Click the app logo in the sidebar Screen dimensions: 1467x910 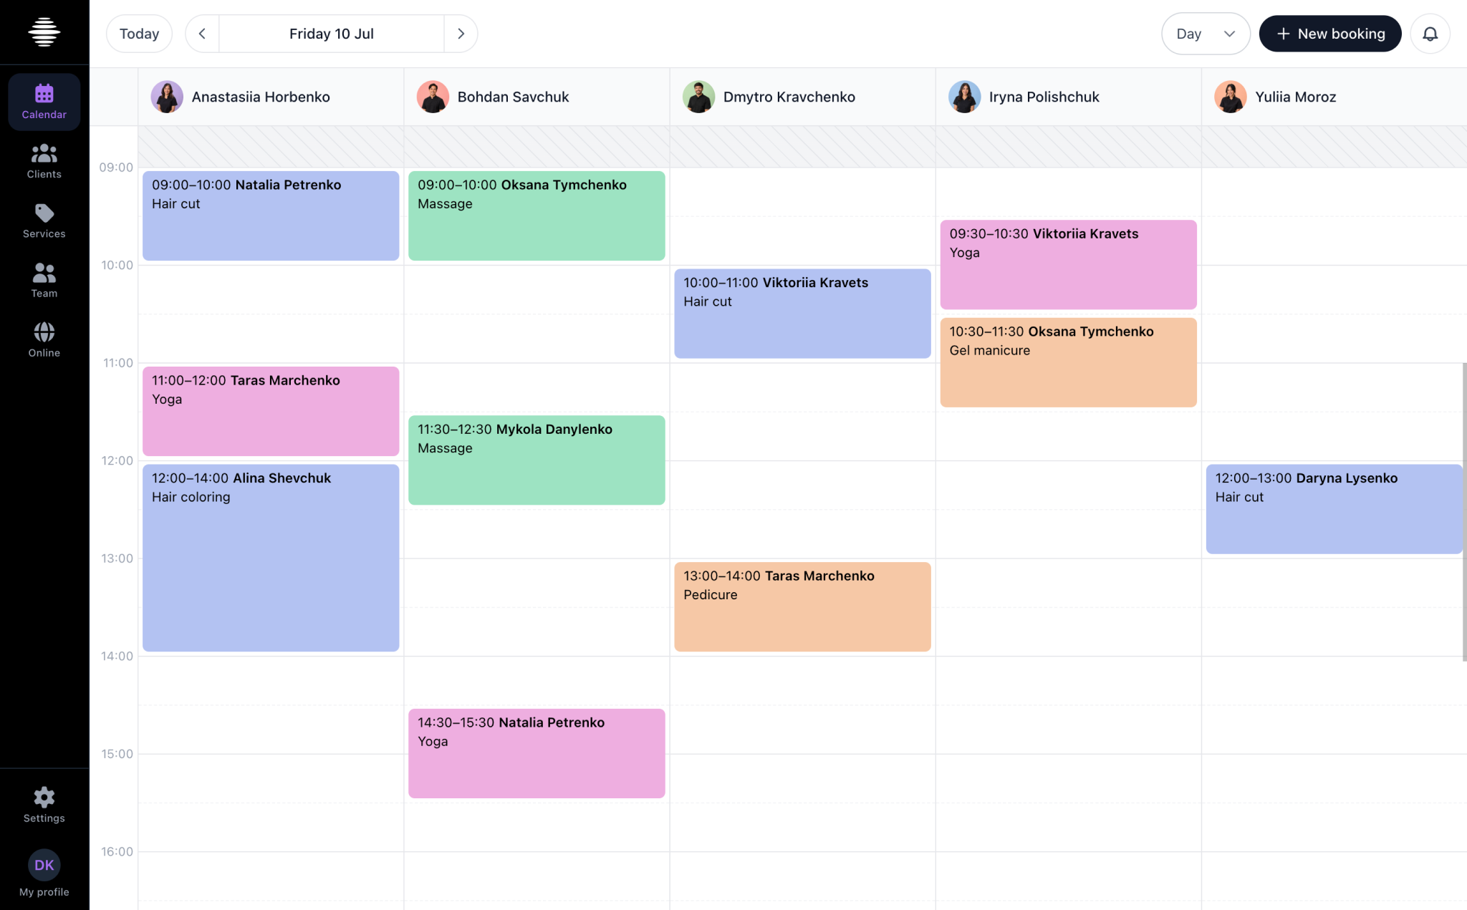[44, 32]
